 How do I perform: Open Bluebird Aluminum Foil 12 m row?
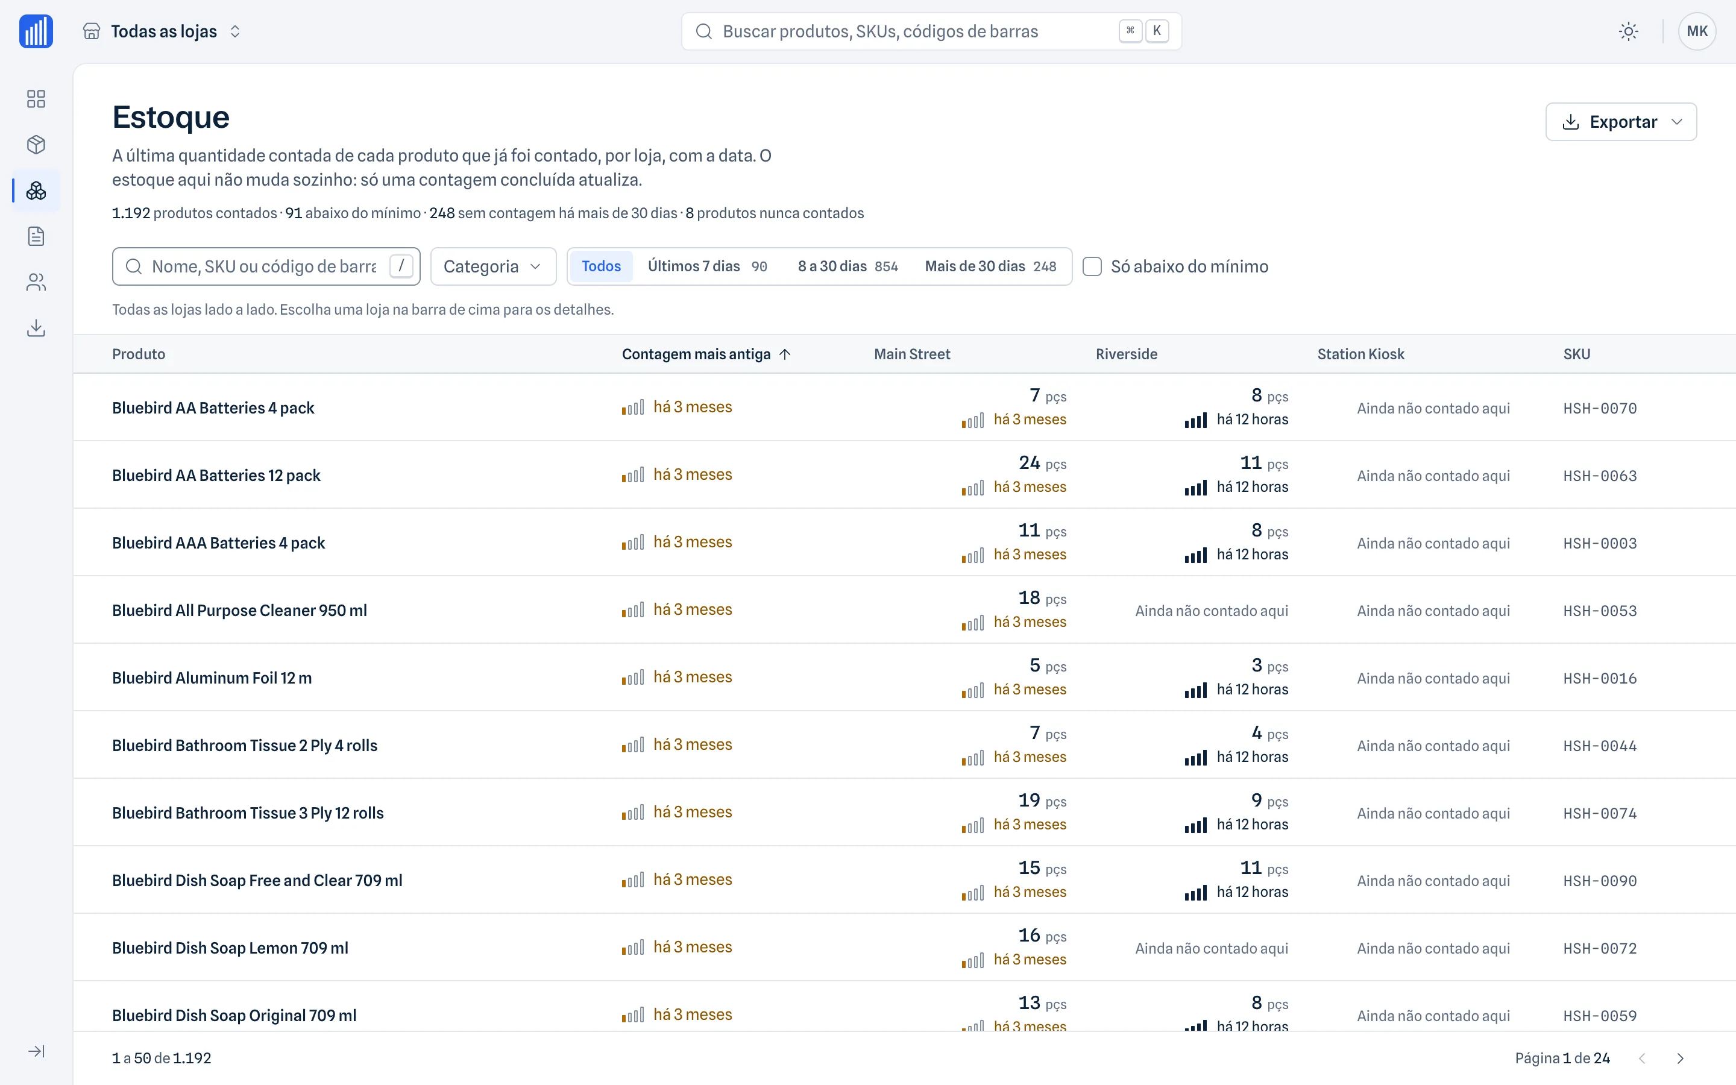[904, 678]
